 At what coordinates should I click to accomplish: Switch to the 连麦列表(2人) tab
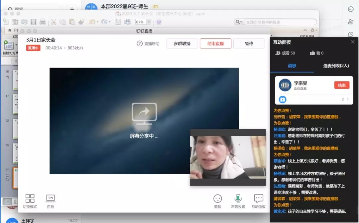coord(336,66)
